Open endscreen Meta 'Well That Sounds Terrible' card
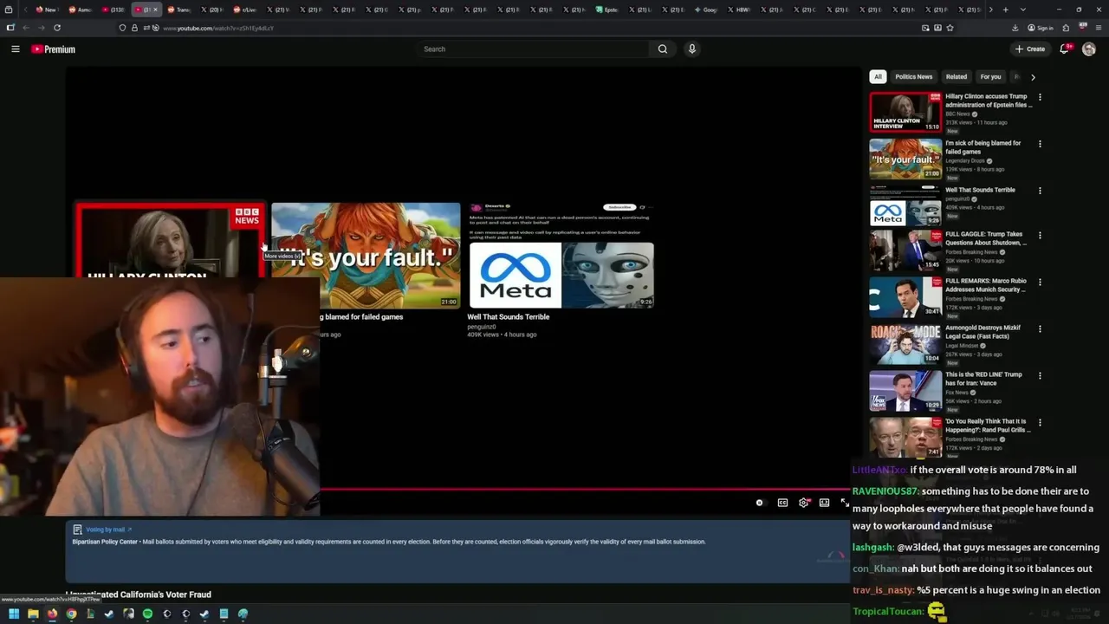Screen dimensions: 1109x624 point(561,256)
